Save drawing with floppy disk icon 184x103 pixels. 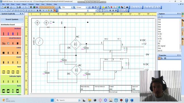pyautogui.click(x=8, y=7)
